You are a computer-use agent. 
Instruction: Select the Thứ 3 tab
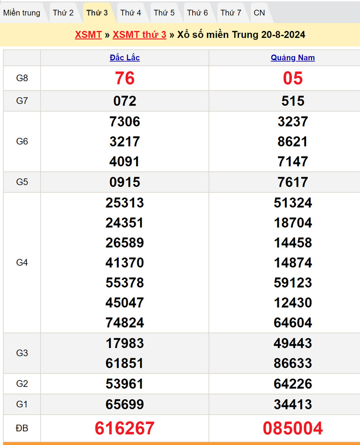pos(97,13)
